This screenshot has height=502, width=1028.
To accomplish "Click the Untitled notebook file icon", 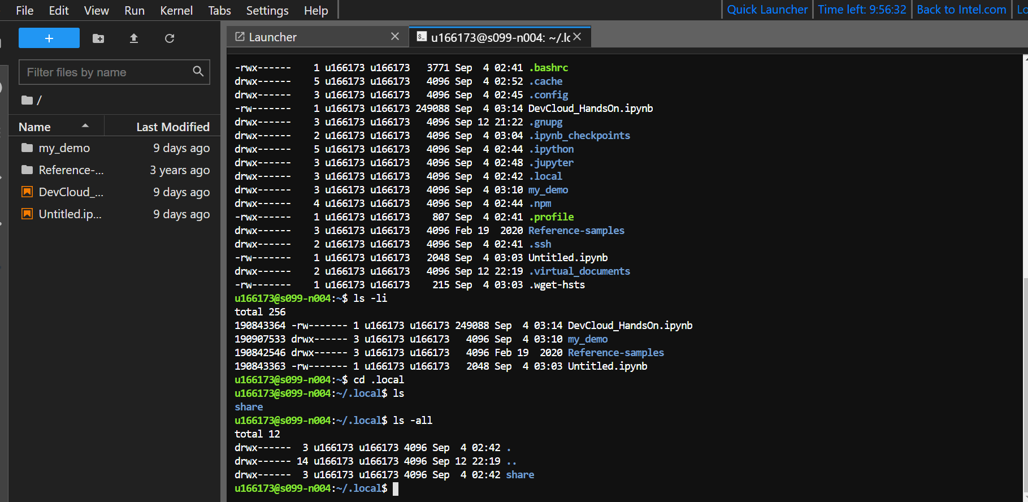I will (x=27, y=214).
